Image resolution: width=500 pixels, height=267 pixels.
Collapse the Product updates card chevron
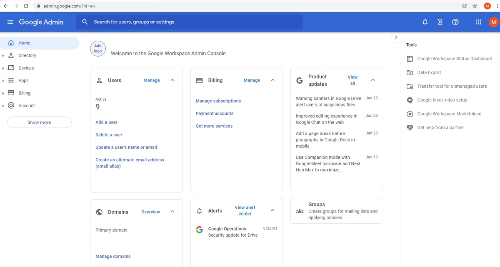pos(373,80)
